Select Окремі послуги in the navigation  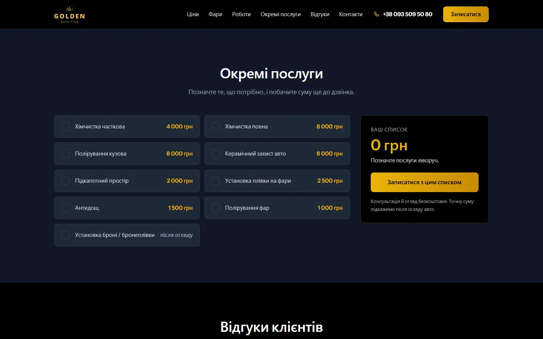[281, 14]
